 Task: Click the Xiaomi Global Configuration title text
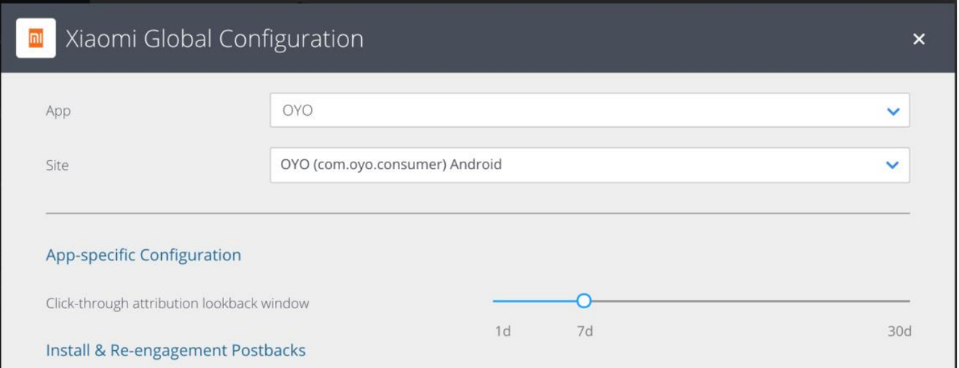(x=214, y=39)
